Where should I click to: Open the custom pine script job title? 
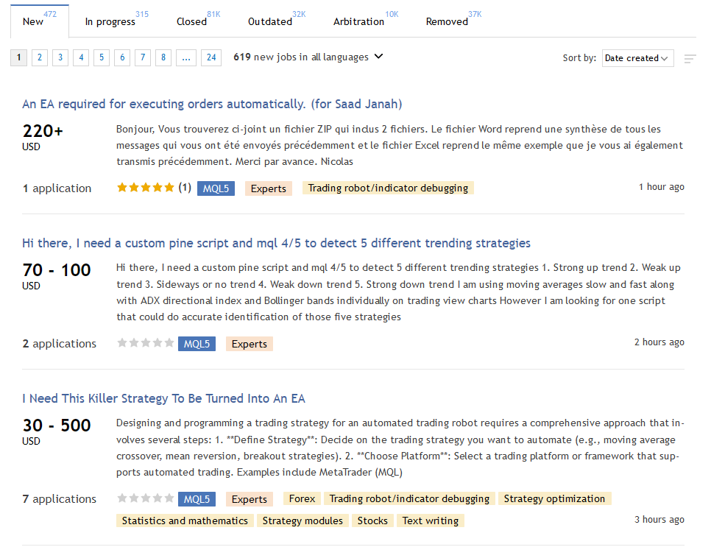coord(276,243)
